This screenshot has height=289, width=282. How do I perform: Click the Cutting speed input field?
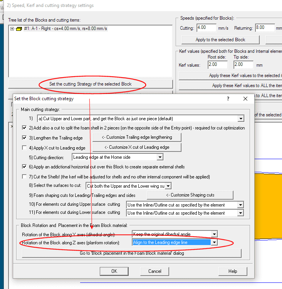pos(206,28)
